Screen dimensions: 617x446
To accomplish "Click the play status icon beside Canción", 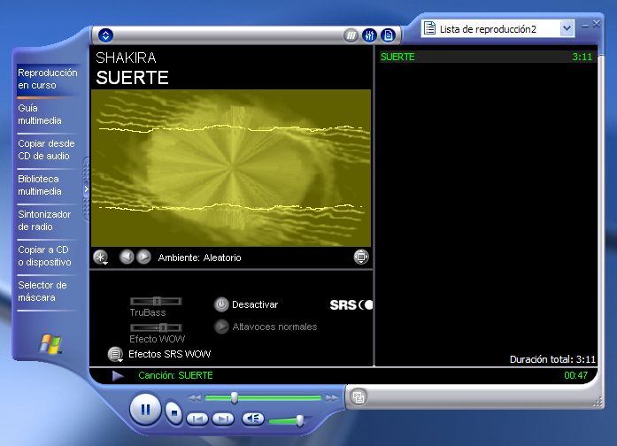I will [x=118, y=376].
